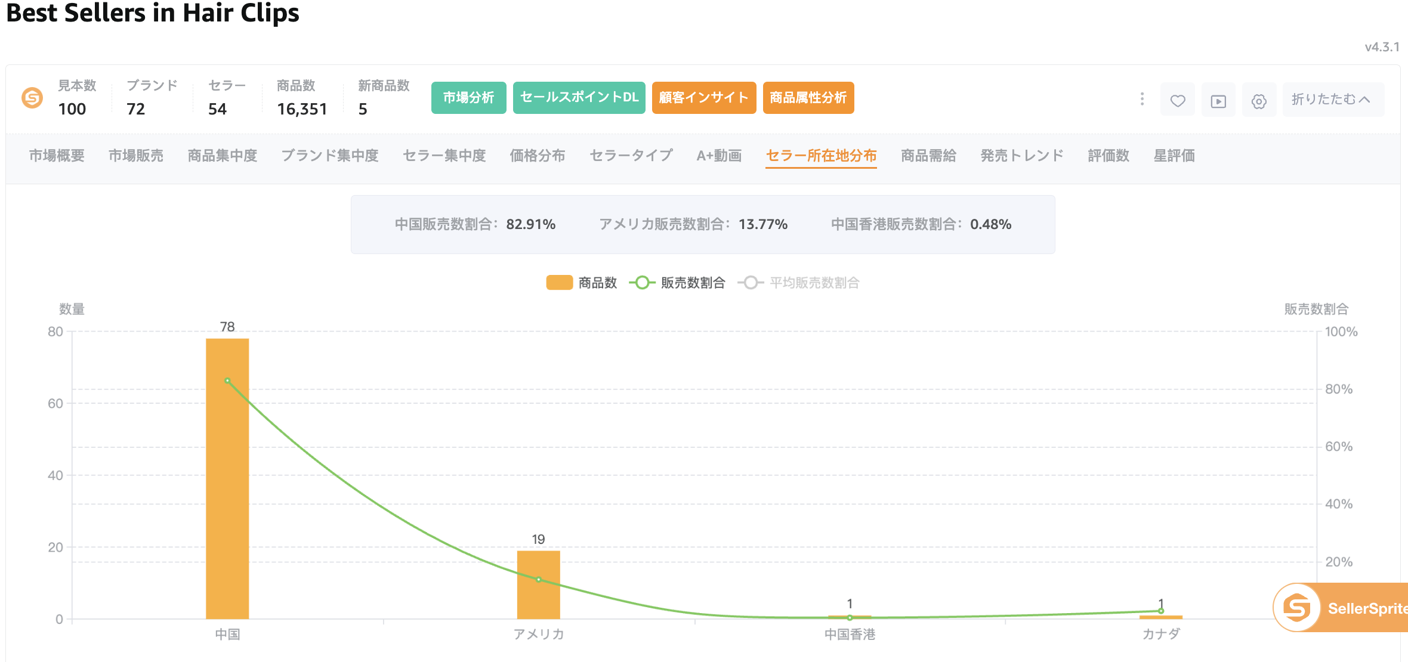1408x662 pixels.
Task: Open the 星評価 tab
Action: [x=1174, y=156]
